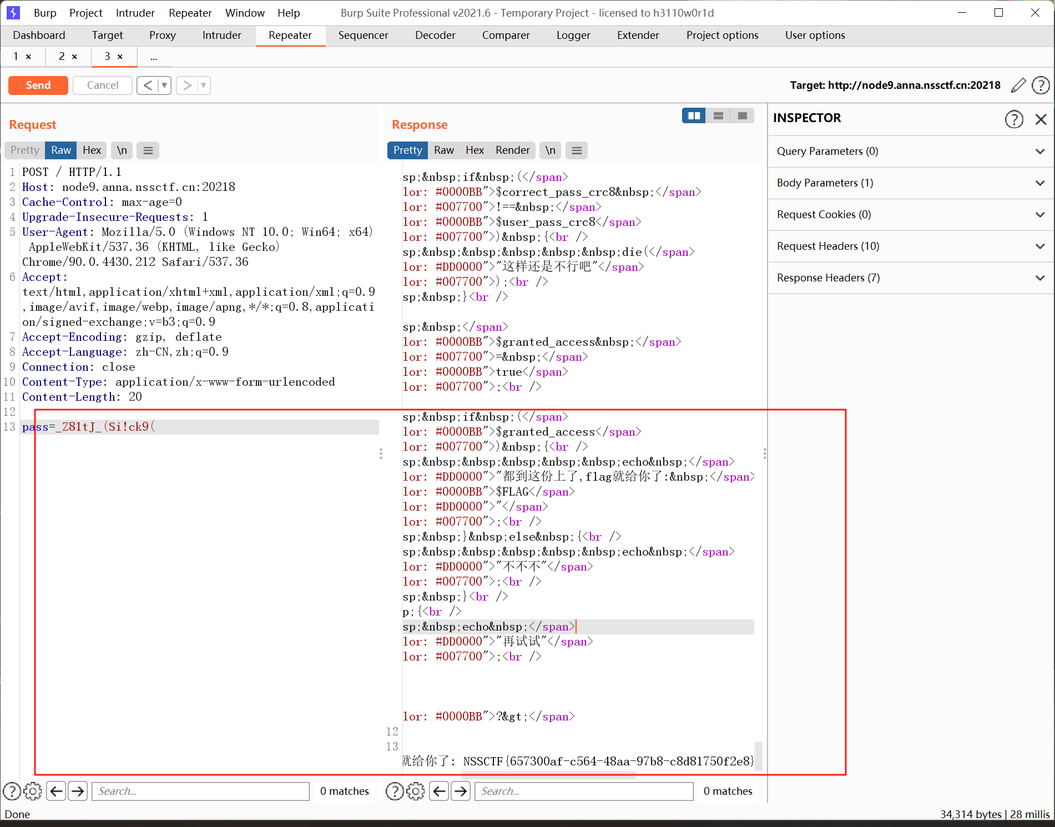Open the Intruder menu in menu bar
This screenshot has height=827, width=1055.
coord(135,13)
